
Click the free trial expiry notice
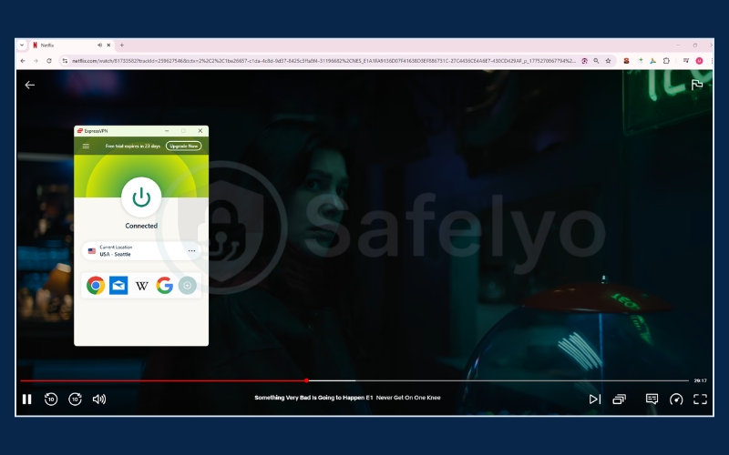point(132,146)
